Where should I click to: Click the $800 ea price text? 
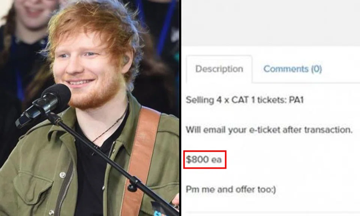coord(204,159)
